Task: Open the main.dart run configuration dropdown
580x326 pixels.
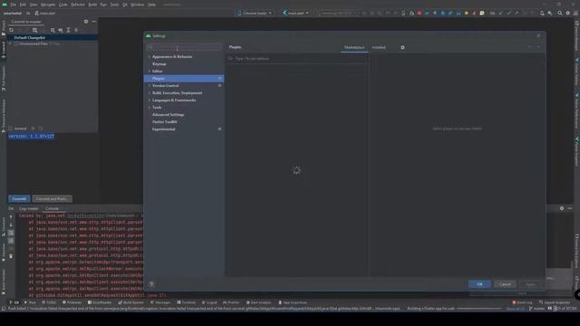Action: coord(295,13)
